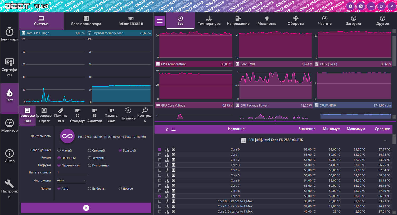Check the Core 0 Distance to TjMAX checkbox
Image resolution: width=397 pixels, height=215 pixels.
(160, 201)
